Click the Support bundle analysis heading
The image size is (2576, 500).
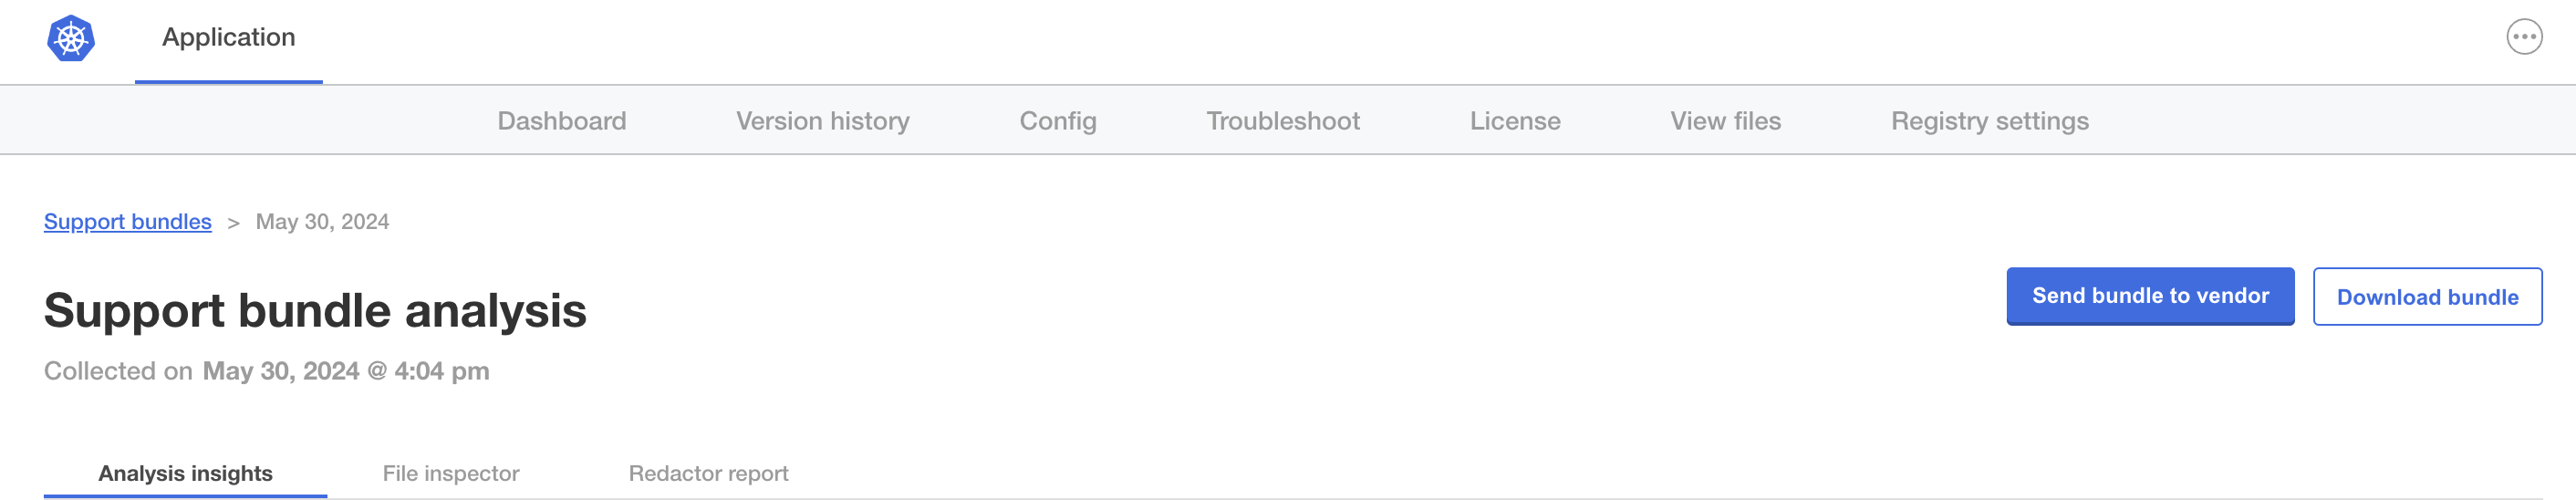point(315,310)
